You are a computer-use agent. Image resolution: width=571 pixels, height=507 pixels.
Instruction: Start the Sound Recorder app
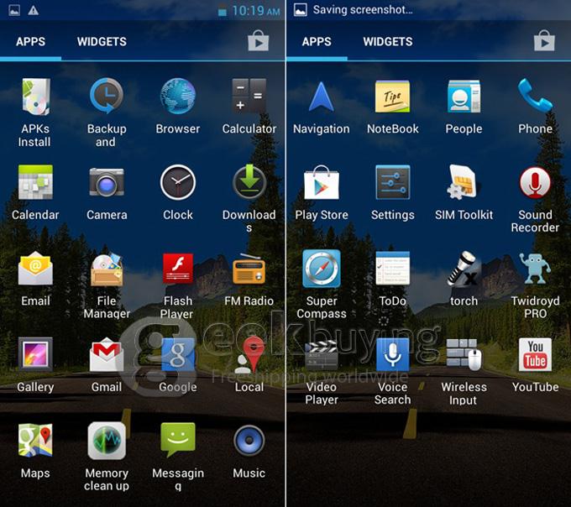point(535,183)
